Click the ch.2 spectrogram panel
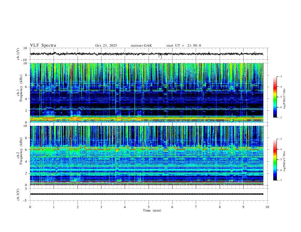The width and height of the screenshot is (301, 232). point(146,155)
